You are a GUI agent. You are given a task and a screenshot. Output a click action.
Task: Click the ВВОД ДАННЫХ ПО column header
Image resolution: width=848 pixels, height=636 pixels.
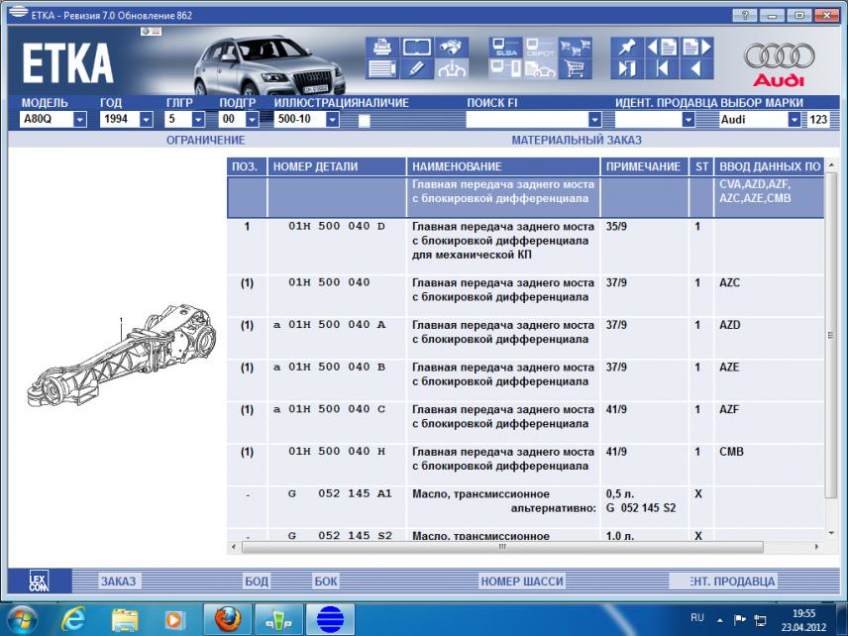point(769,166)
